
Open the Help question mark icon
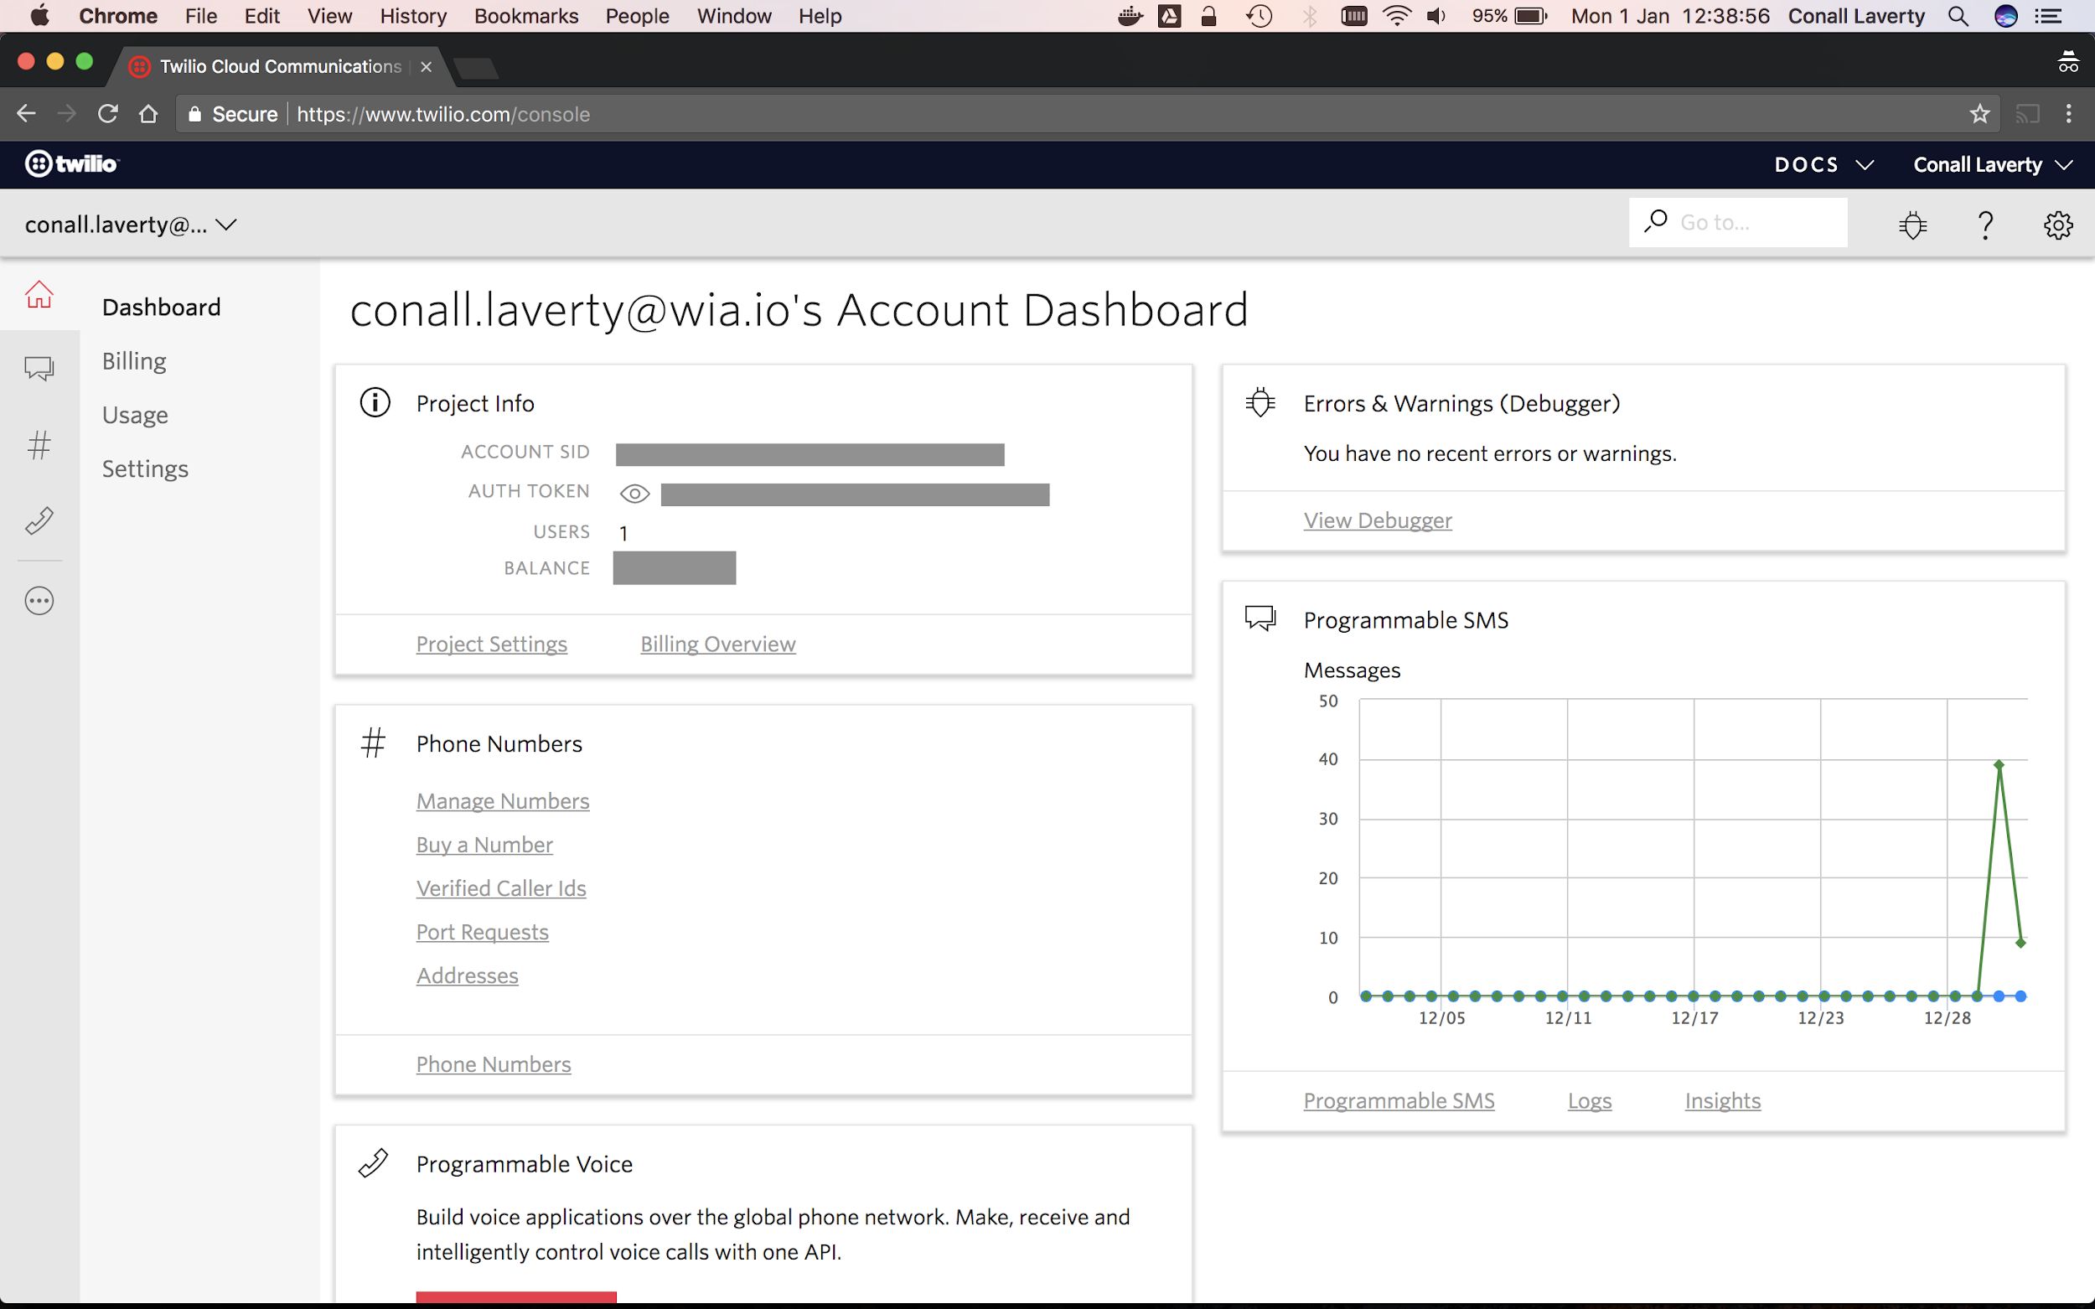pyautogui.click(x=1986, y=225)
